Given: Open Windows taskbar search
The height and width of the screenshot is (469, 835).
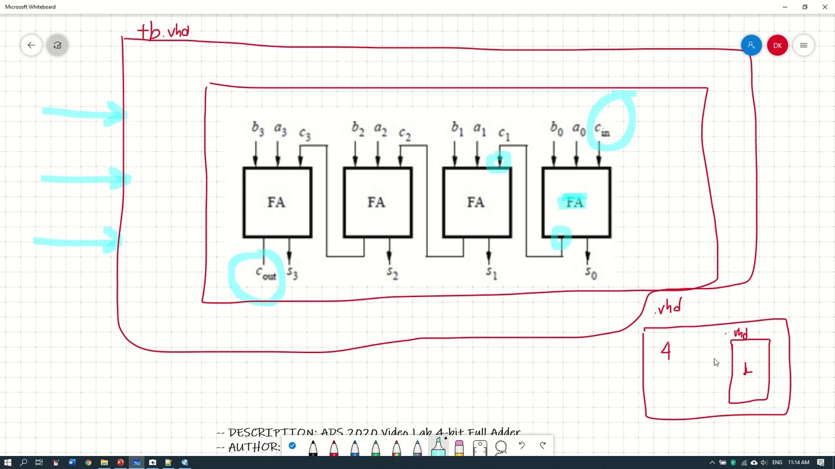Looking at the screenshot, I should [x=23, y=462].
